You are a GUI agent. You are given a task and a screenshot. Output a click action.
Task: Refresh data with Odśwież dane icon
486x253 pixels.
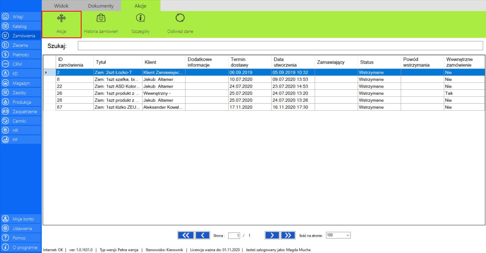(x=180, y=18)
